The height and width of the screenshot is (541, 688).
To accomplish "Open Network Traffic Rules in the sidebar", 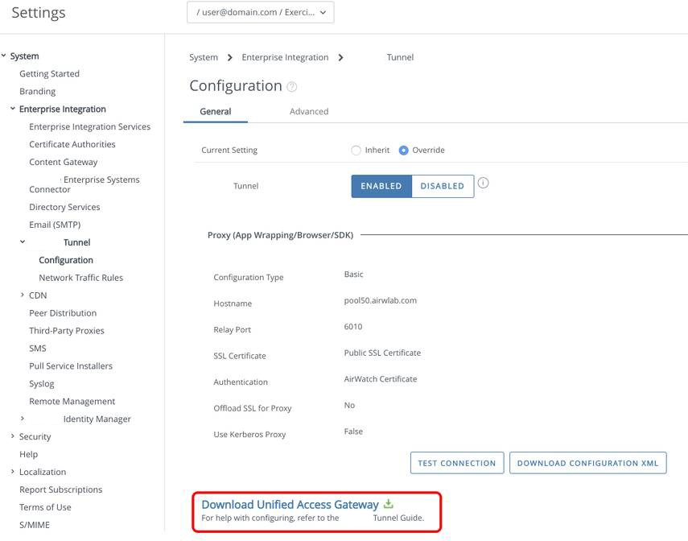I will click(81, 277).
